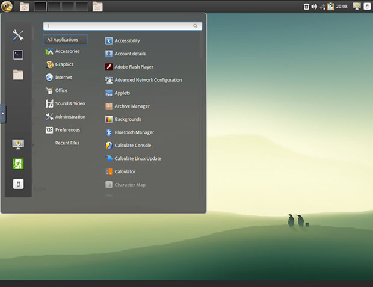The image size is (373, 287).
Task: Select the Internet category
Action: (59, 78)
